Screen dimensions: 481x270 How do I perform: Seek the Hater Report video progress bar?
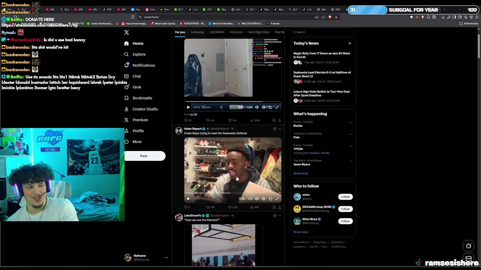pyautogui.click(x=233, y=193)
